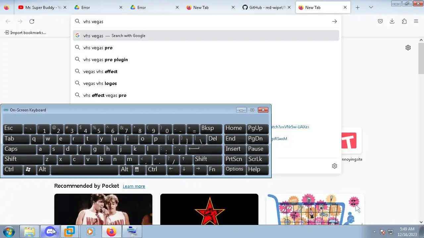
Task: Open the Pocket story with red star
Action: (209, 209)
